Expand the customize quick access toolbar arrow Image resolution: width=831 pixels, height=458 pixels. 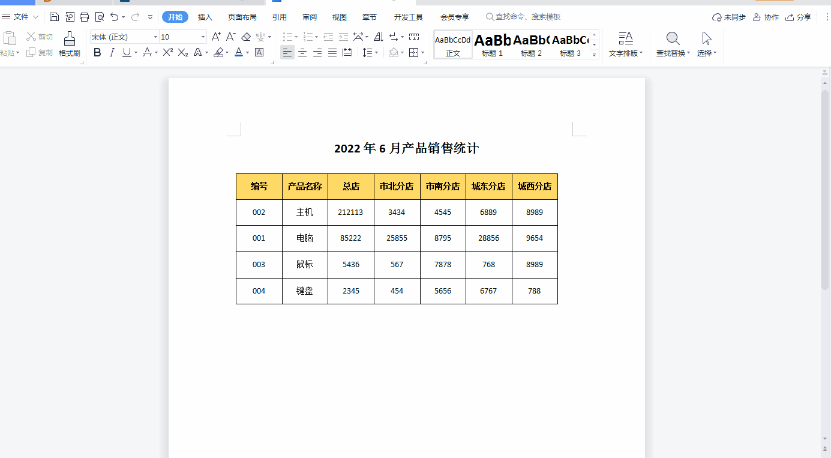coord(150,17)
